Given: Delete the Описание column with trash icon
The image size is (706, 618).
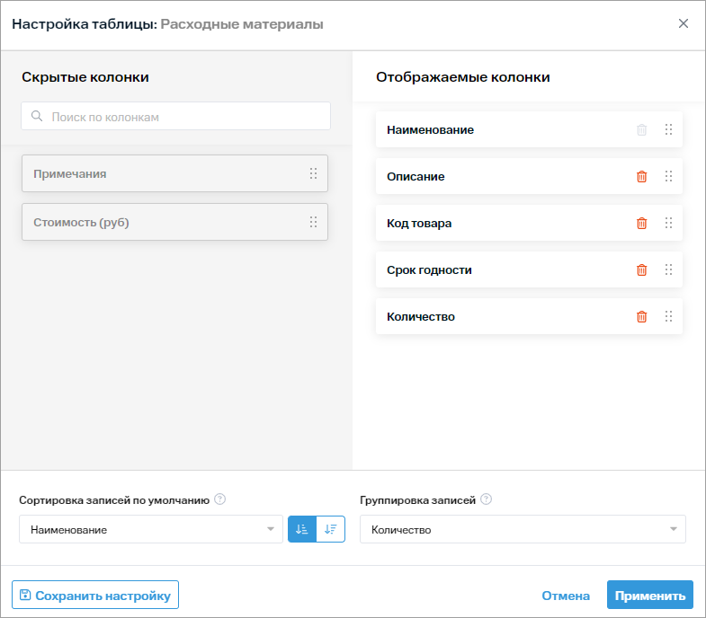Looking at the screenshot, I should point(641,177).
